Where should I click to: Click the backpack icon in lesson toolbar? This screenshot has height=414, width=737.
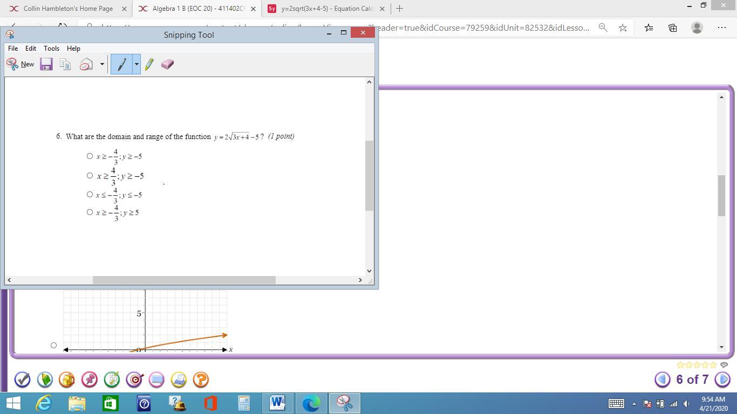[67, 380]
